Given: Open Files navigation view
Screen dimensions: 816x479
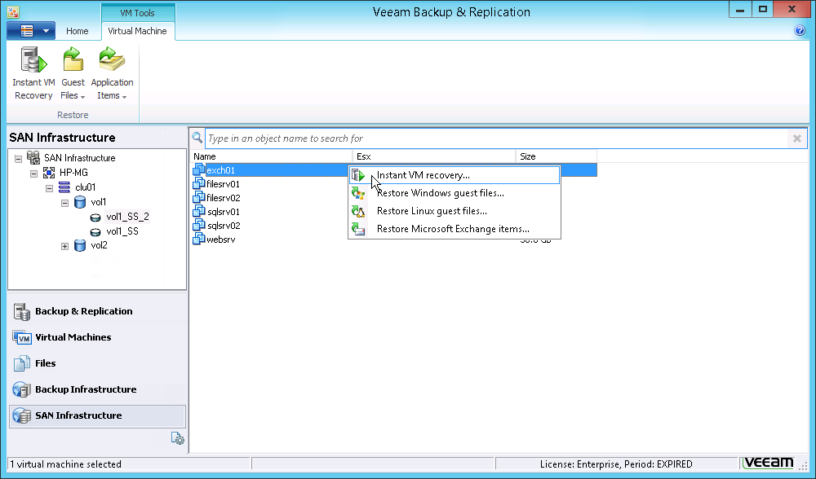Looking at the screenshot, I should (97, 363).
